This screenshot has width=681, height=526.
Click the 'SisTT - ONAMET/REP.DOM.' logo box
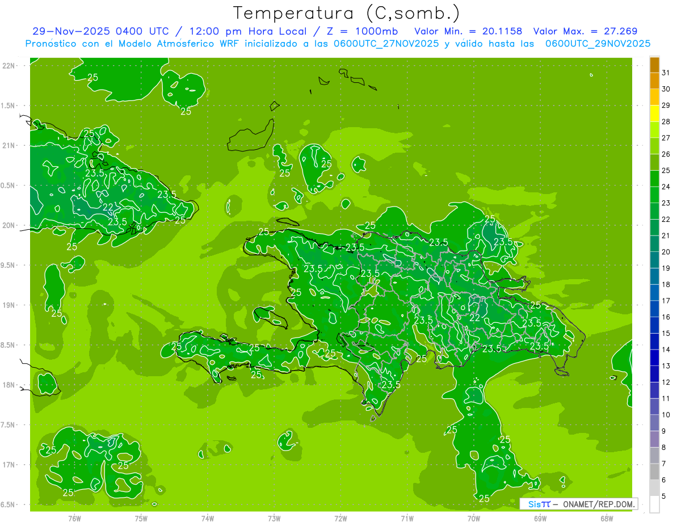click(578, 504)
